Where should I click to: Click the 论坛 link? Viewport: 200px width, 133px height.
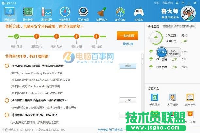pos(157,3)
